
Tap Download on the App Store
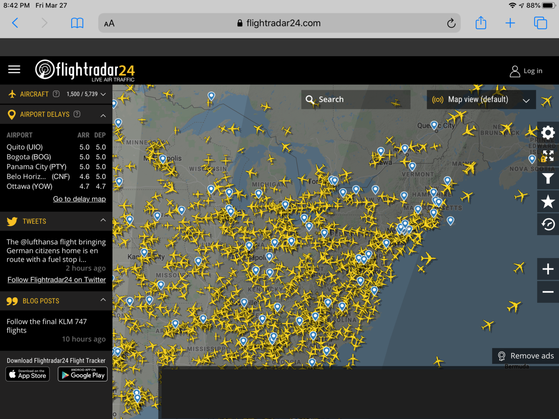(28, 374)
